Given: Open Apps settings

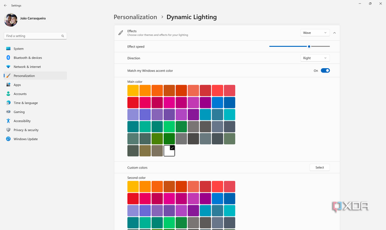Looking at the screenshot, I should (35, 85).
